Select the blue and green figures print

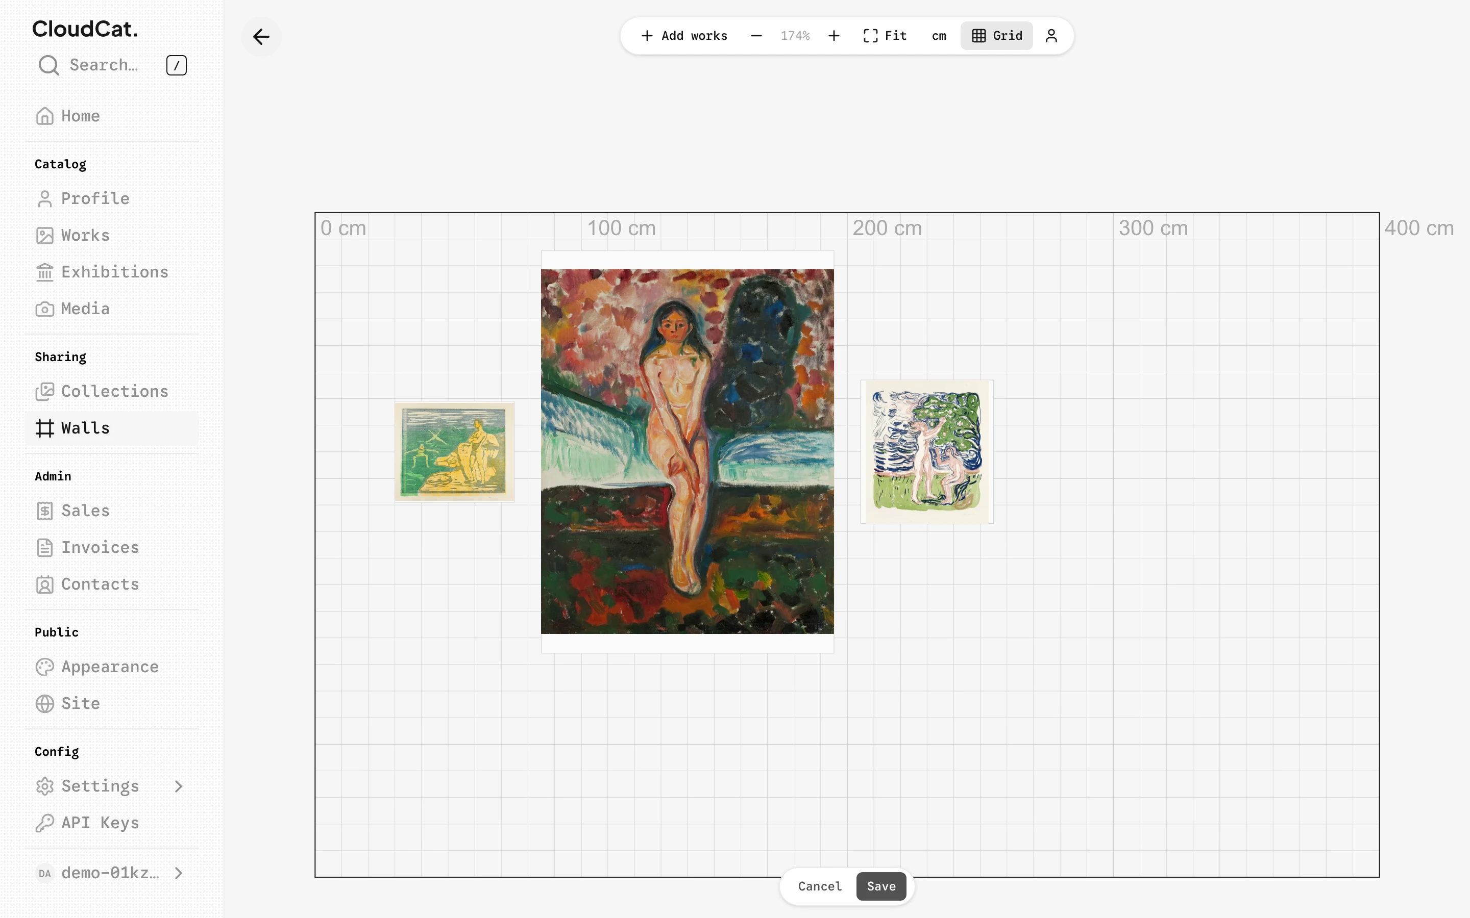927,452
